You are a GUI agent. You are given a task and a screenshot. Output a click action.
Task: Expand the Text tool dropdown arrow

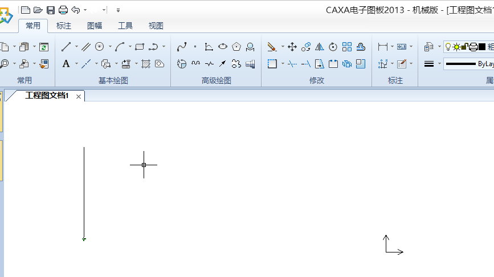(76, 64)
